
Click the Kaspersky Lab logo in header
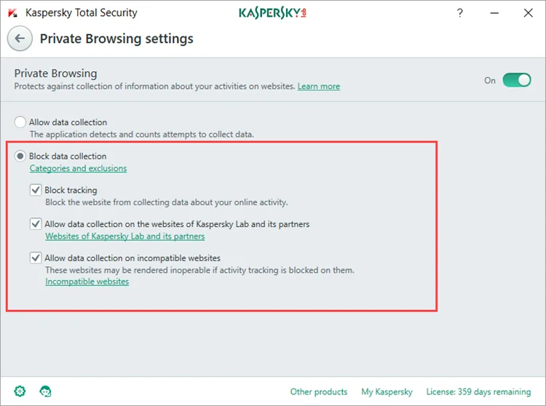coord(272,13)
